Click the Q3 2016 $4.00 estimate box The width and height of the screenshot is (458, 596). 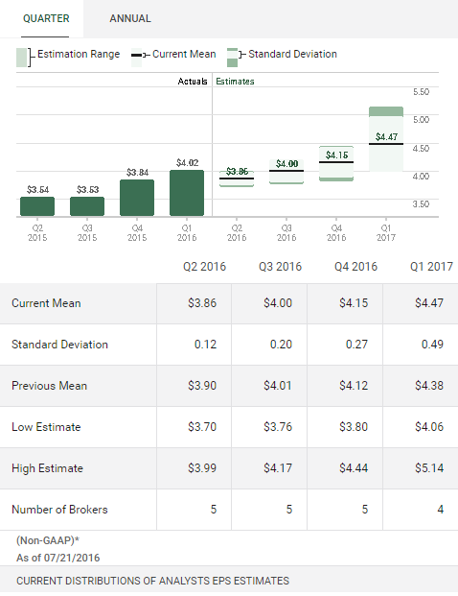pyautogui.click(x=286, y=172)
